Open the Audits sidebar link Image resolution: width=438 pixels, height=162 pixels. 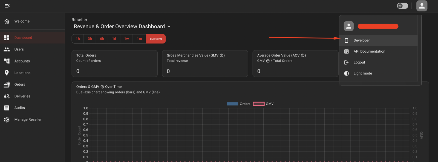[x=32, y=108]
